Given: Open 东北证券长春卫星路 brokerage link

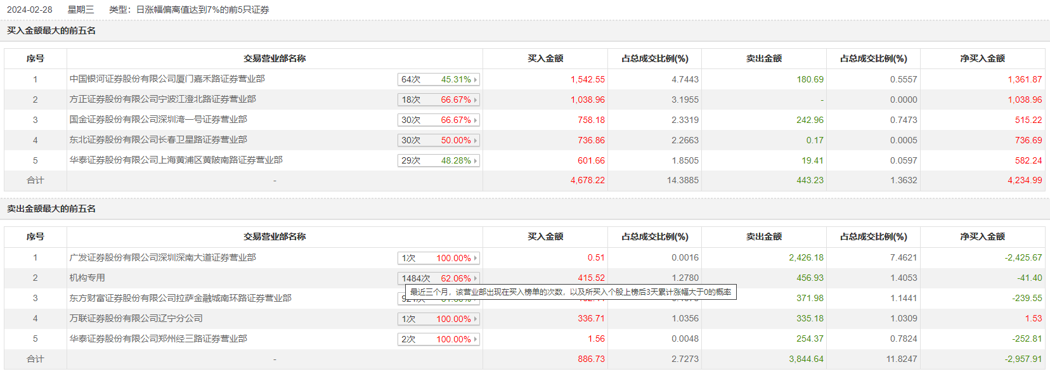Looking at the screenshot, I should [x=158, y=139].
